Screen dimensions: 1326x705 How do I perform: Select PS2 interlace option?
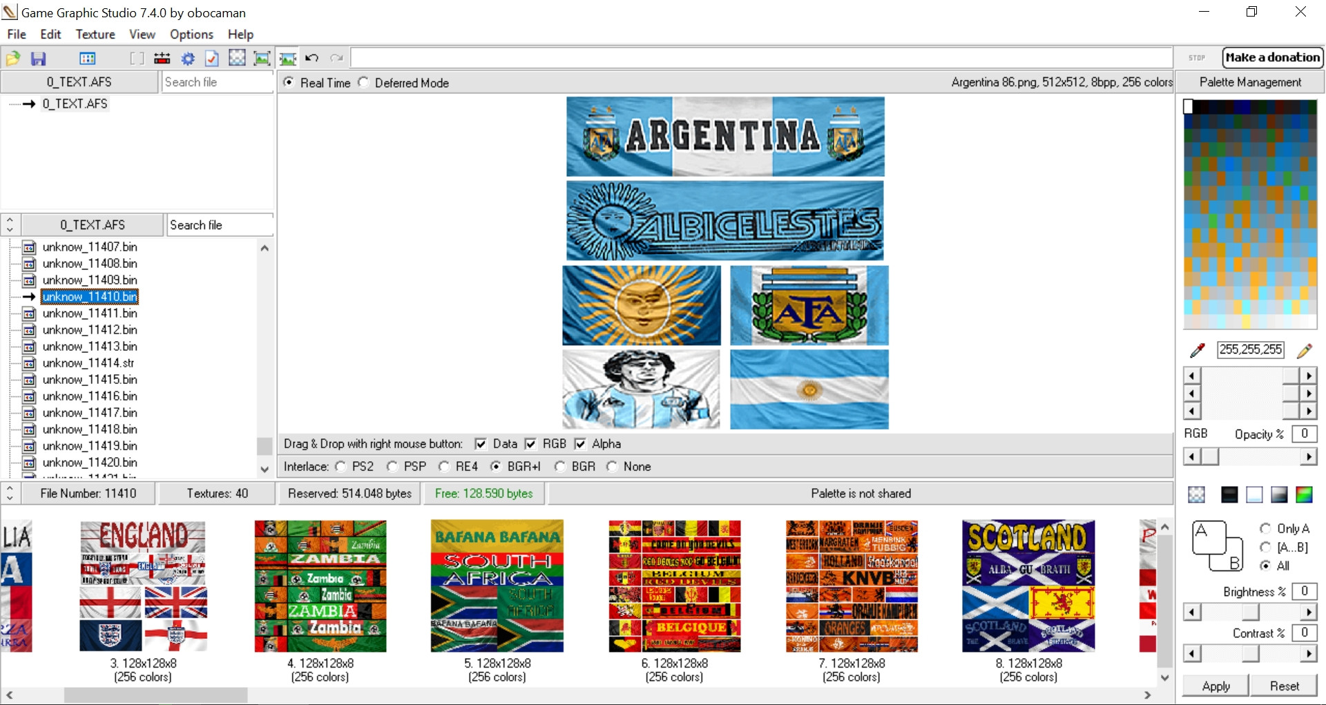pyautogui.click(x=340, y=467)
